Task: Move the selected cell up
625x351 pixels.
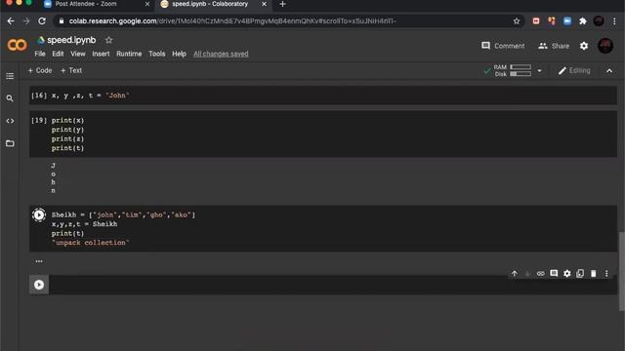Action: click(x=515, y=273)
